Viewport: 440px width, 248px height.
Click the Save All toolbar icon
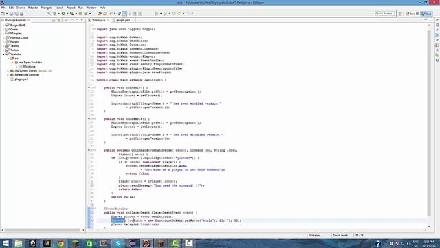16,14
